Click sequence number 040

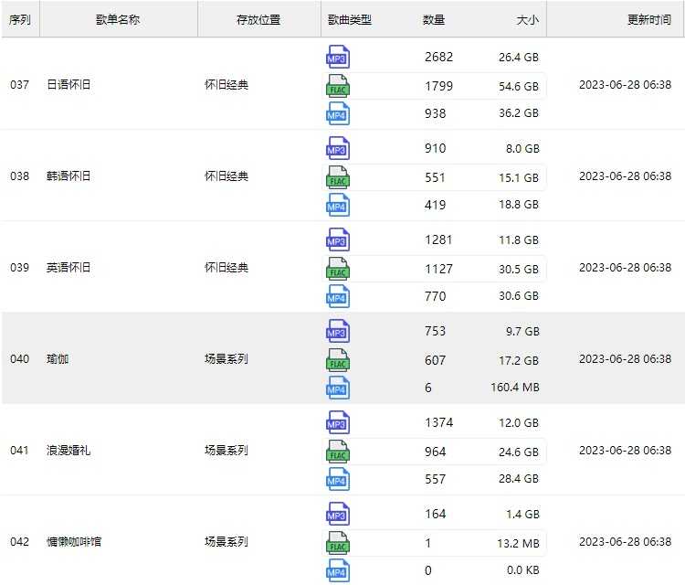click(x=20, y=358)
